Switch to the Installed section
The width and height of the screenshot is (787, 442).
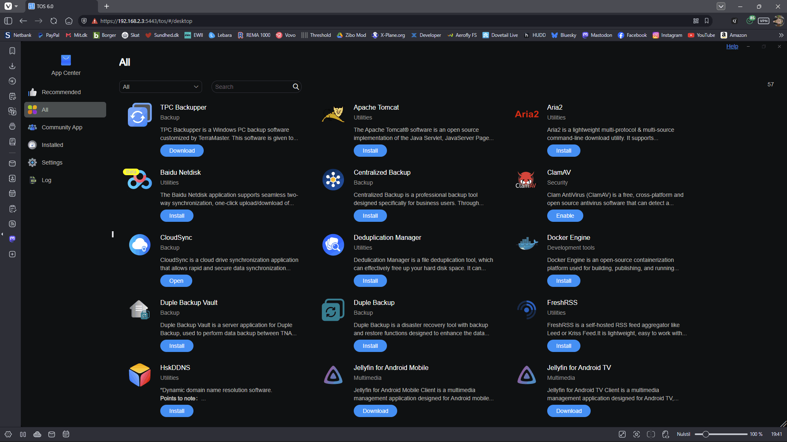[x=52, y=145]
